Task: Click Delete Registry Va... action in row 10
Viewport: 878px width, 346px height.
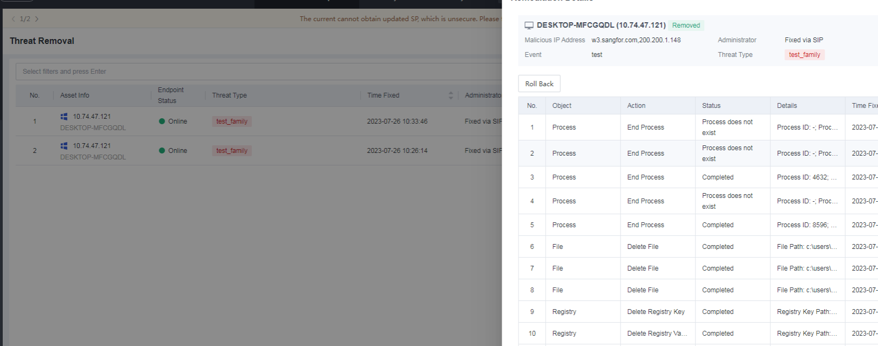Action: [x=657, y=334]
